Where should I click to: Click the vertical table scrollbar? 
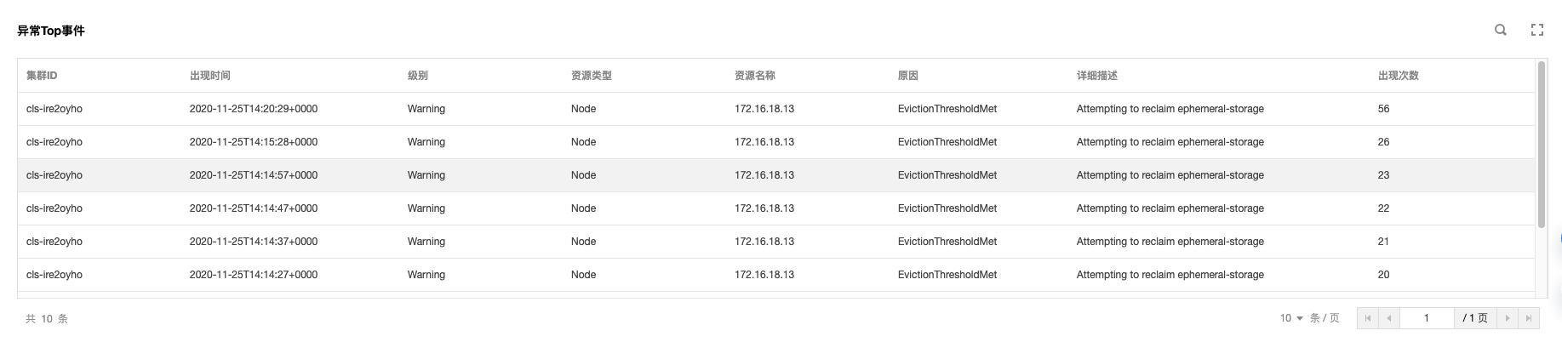[x=1541, y=145]
